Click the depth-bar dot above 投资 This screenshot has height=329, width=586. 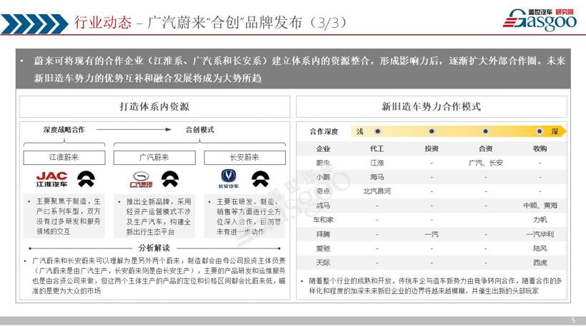(432, 131)
